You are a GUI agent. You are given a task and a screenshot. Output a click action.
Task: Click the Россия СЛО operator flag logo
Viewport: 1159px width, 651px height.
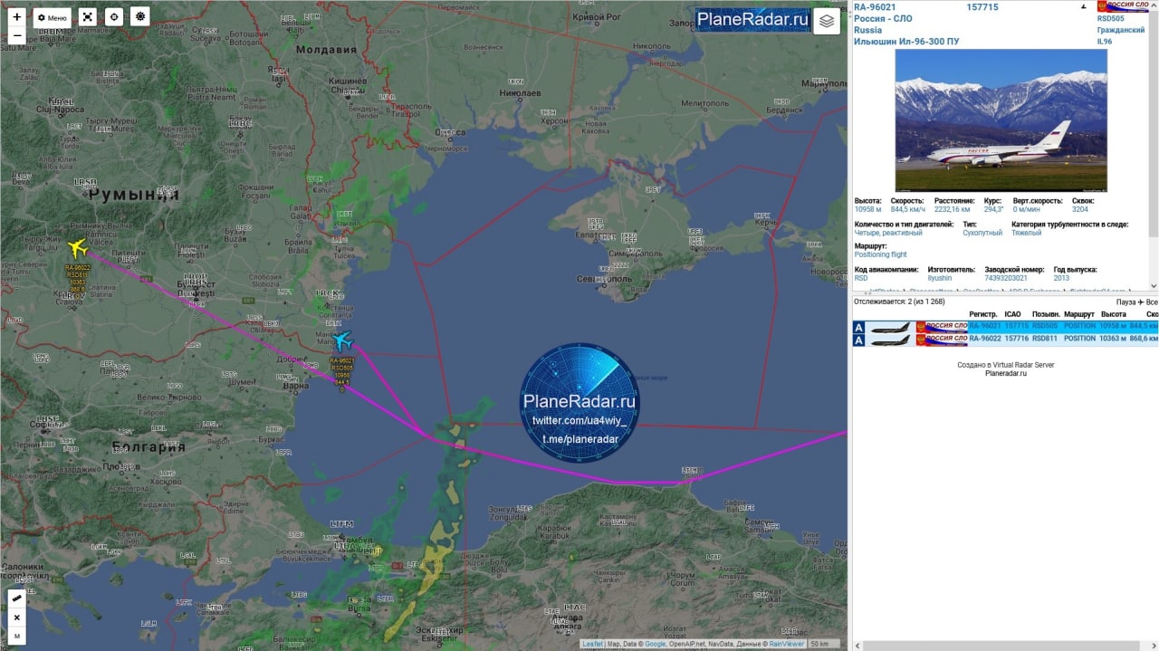[1123, 6]
